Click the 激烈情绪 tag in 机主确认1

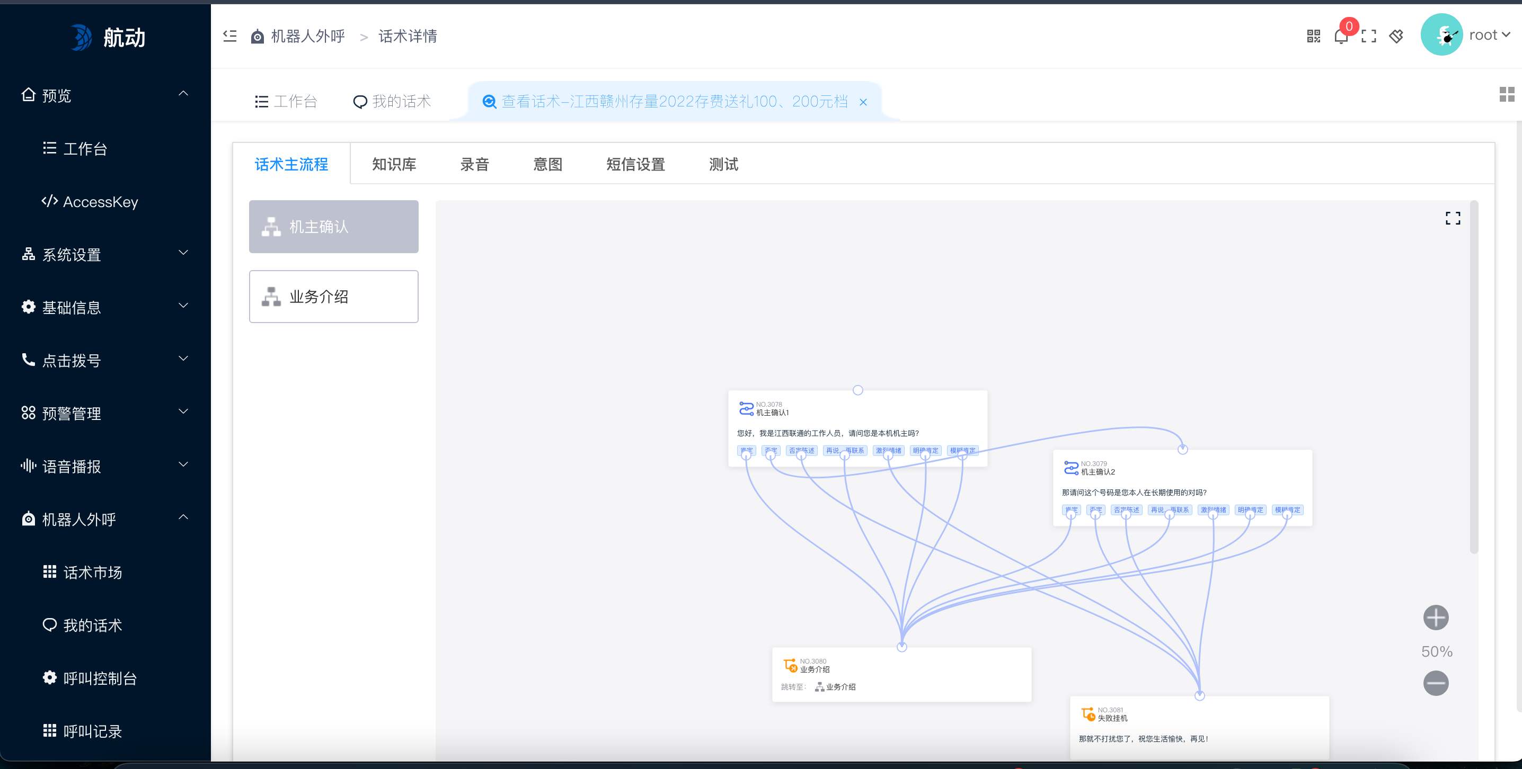tap(888, 450)
